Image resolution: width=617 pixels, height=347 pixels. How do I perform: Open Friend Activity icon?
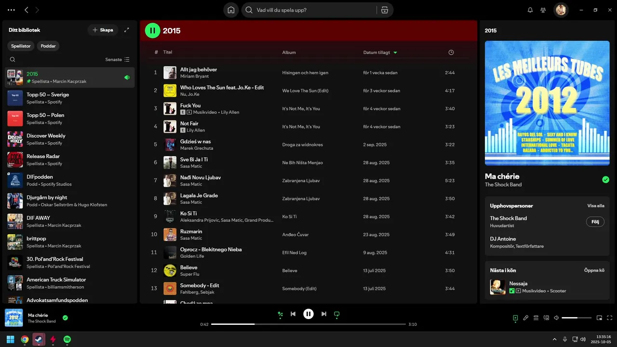point(543,10)
